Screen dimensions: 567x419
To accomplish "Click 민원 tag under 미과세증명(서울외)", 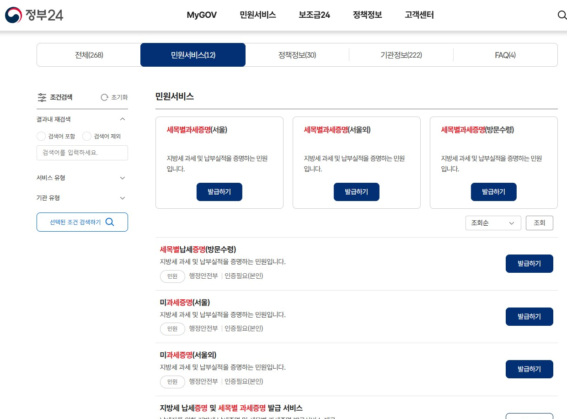I will pyautogui.click(x=172, y=382).
